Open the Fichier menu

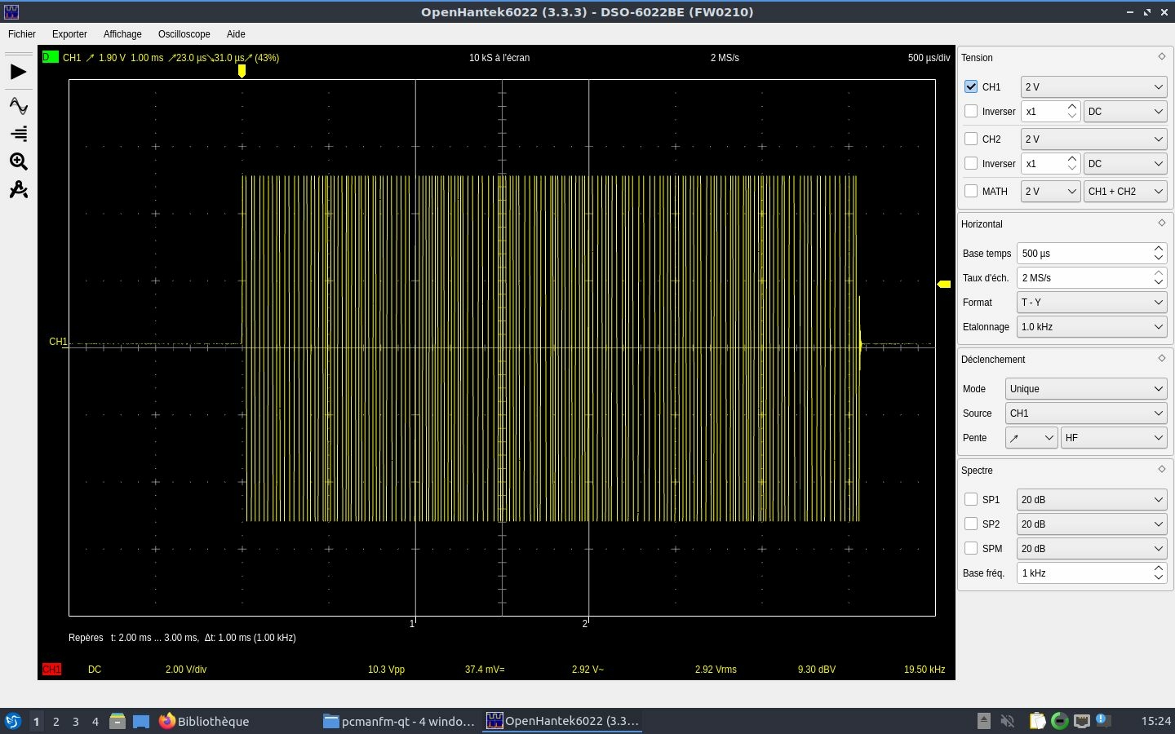tap(22, 34)
